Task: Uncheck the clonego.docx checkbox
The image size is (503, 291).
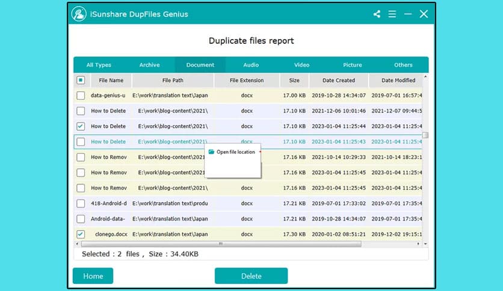Action: point(81,234)
